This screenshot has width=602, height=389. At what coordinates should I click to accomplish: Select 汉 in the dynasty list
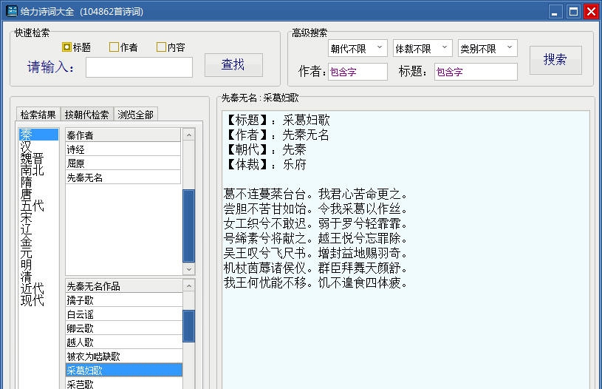[x=38, y=146]
